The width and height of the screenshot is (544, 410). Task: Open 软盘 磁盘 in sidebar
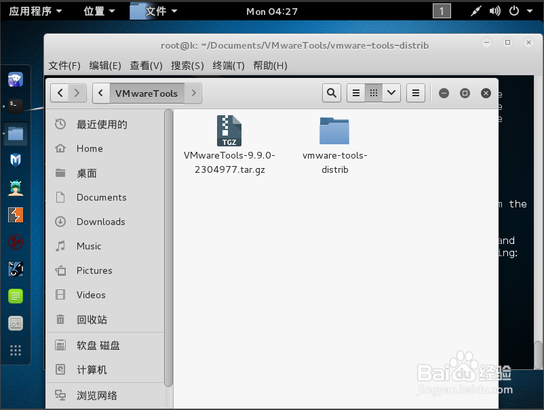point(104,345)
